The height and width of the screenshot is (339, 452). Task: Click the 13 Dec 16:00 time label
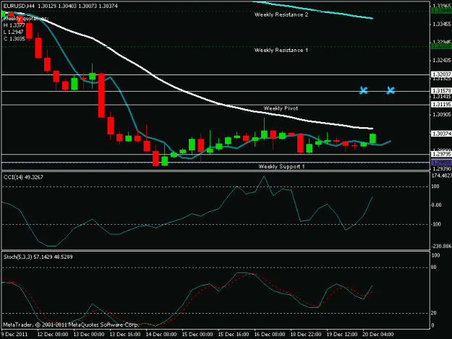tap(125, 334)
